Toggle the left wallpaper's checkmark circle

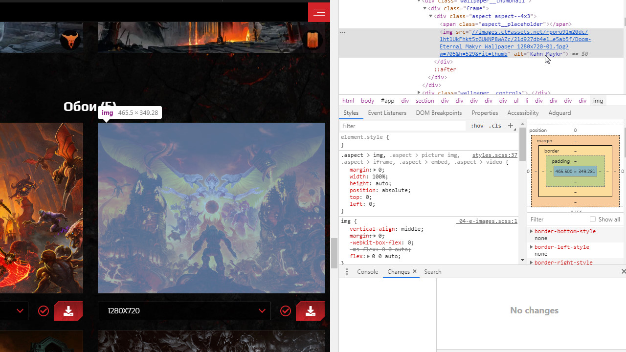click(x=44, y=311)
